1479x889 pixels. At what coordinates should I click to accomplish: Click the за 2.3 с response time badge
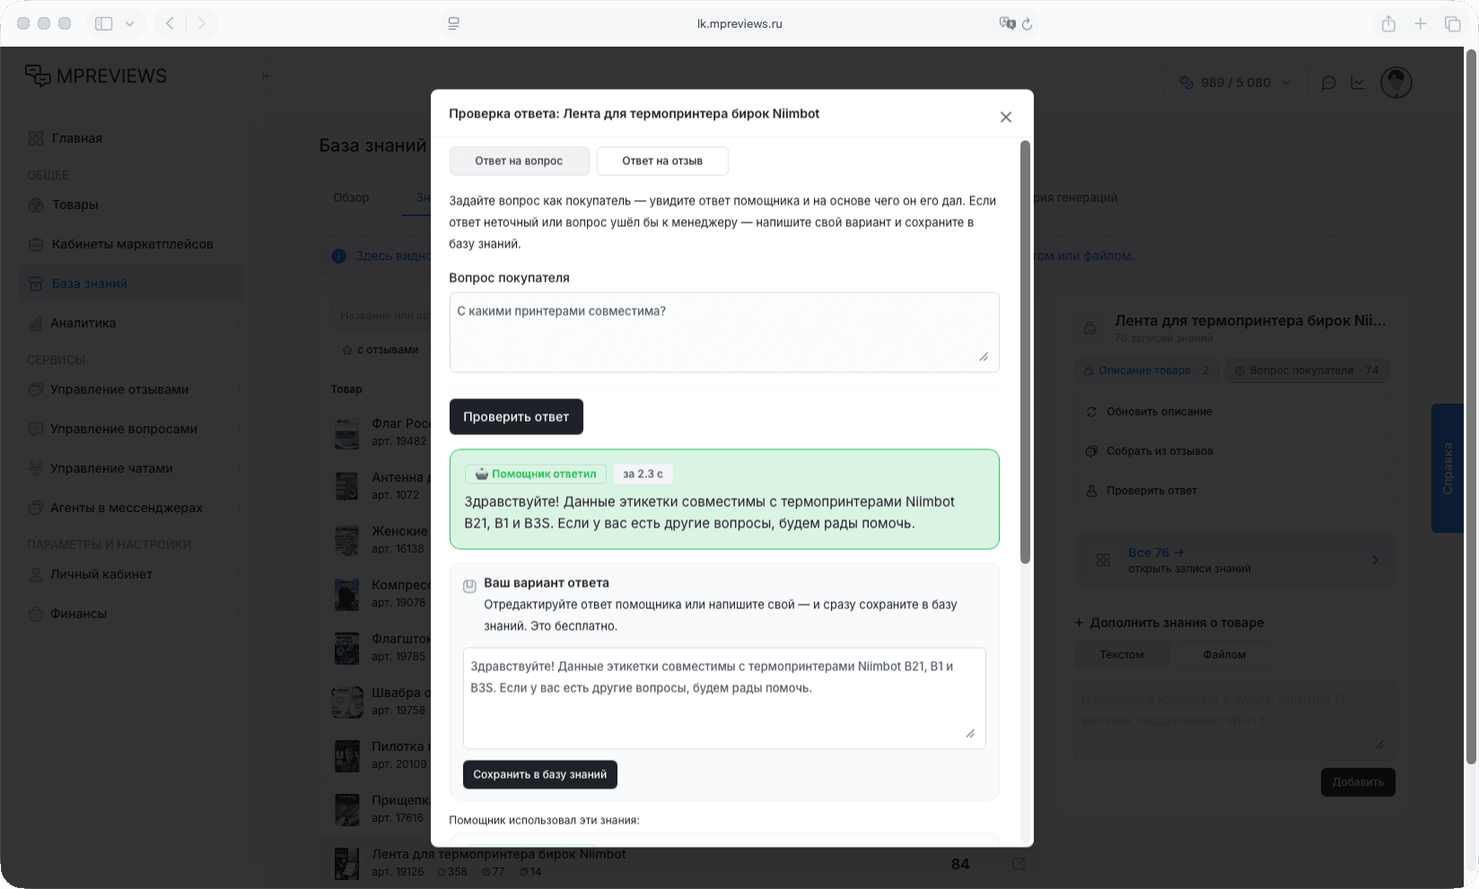pyautogui.click(x=643, y=474)
